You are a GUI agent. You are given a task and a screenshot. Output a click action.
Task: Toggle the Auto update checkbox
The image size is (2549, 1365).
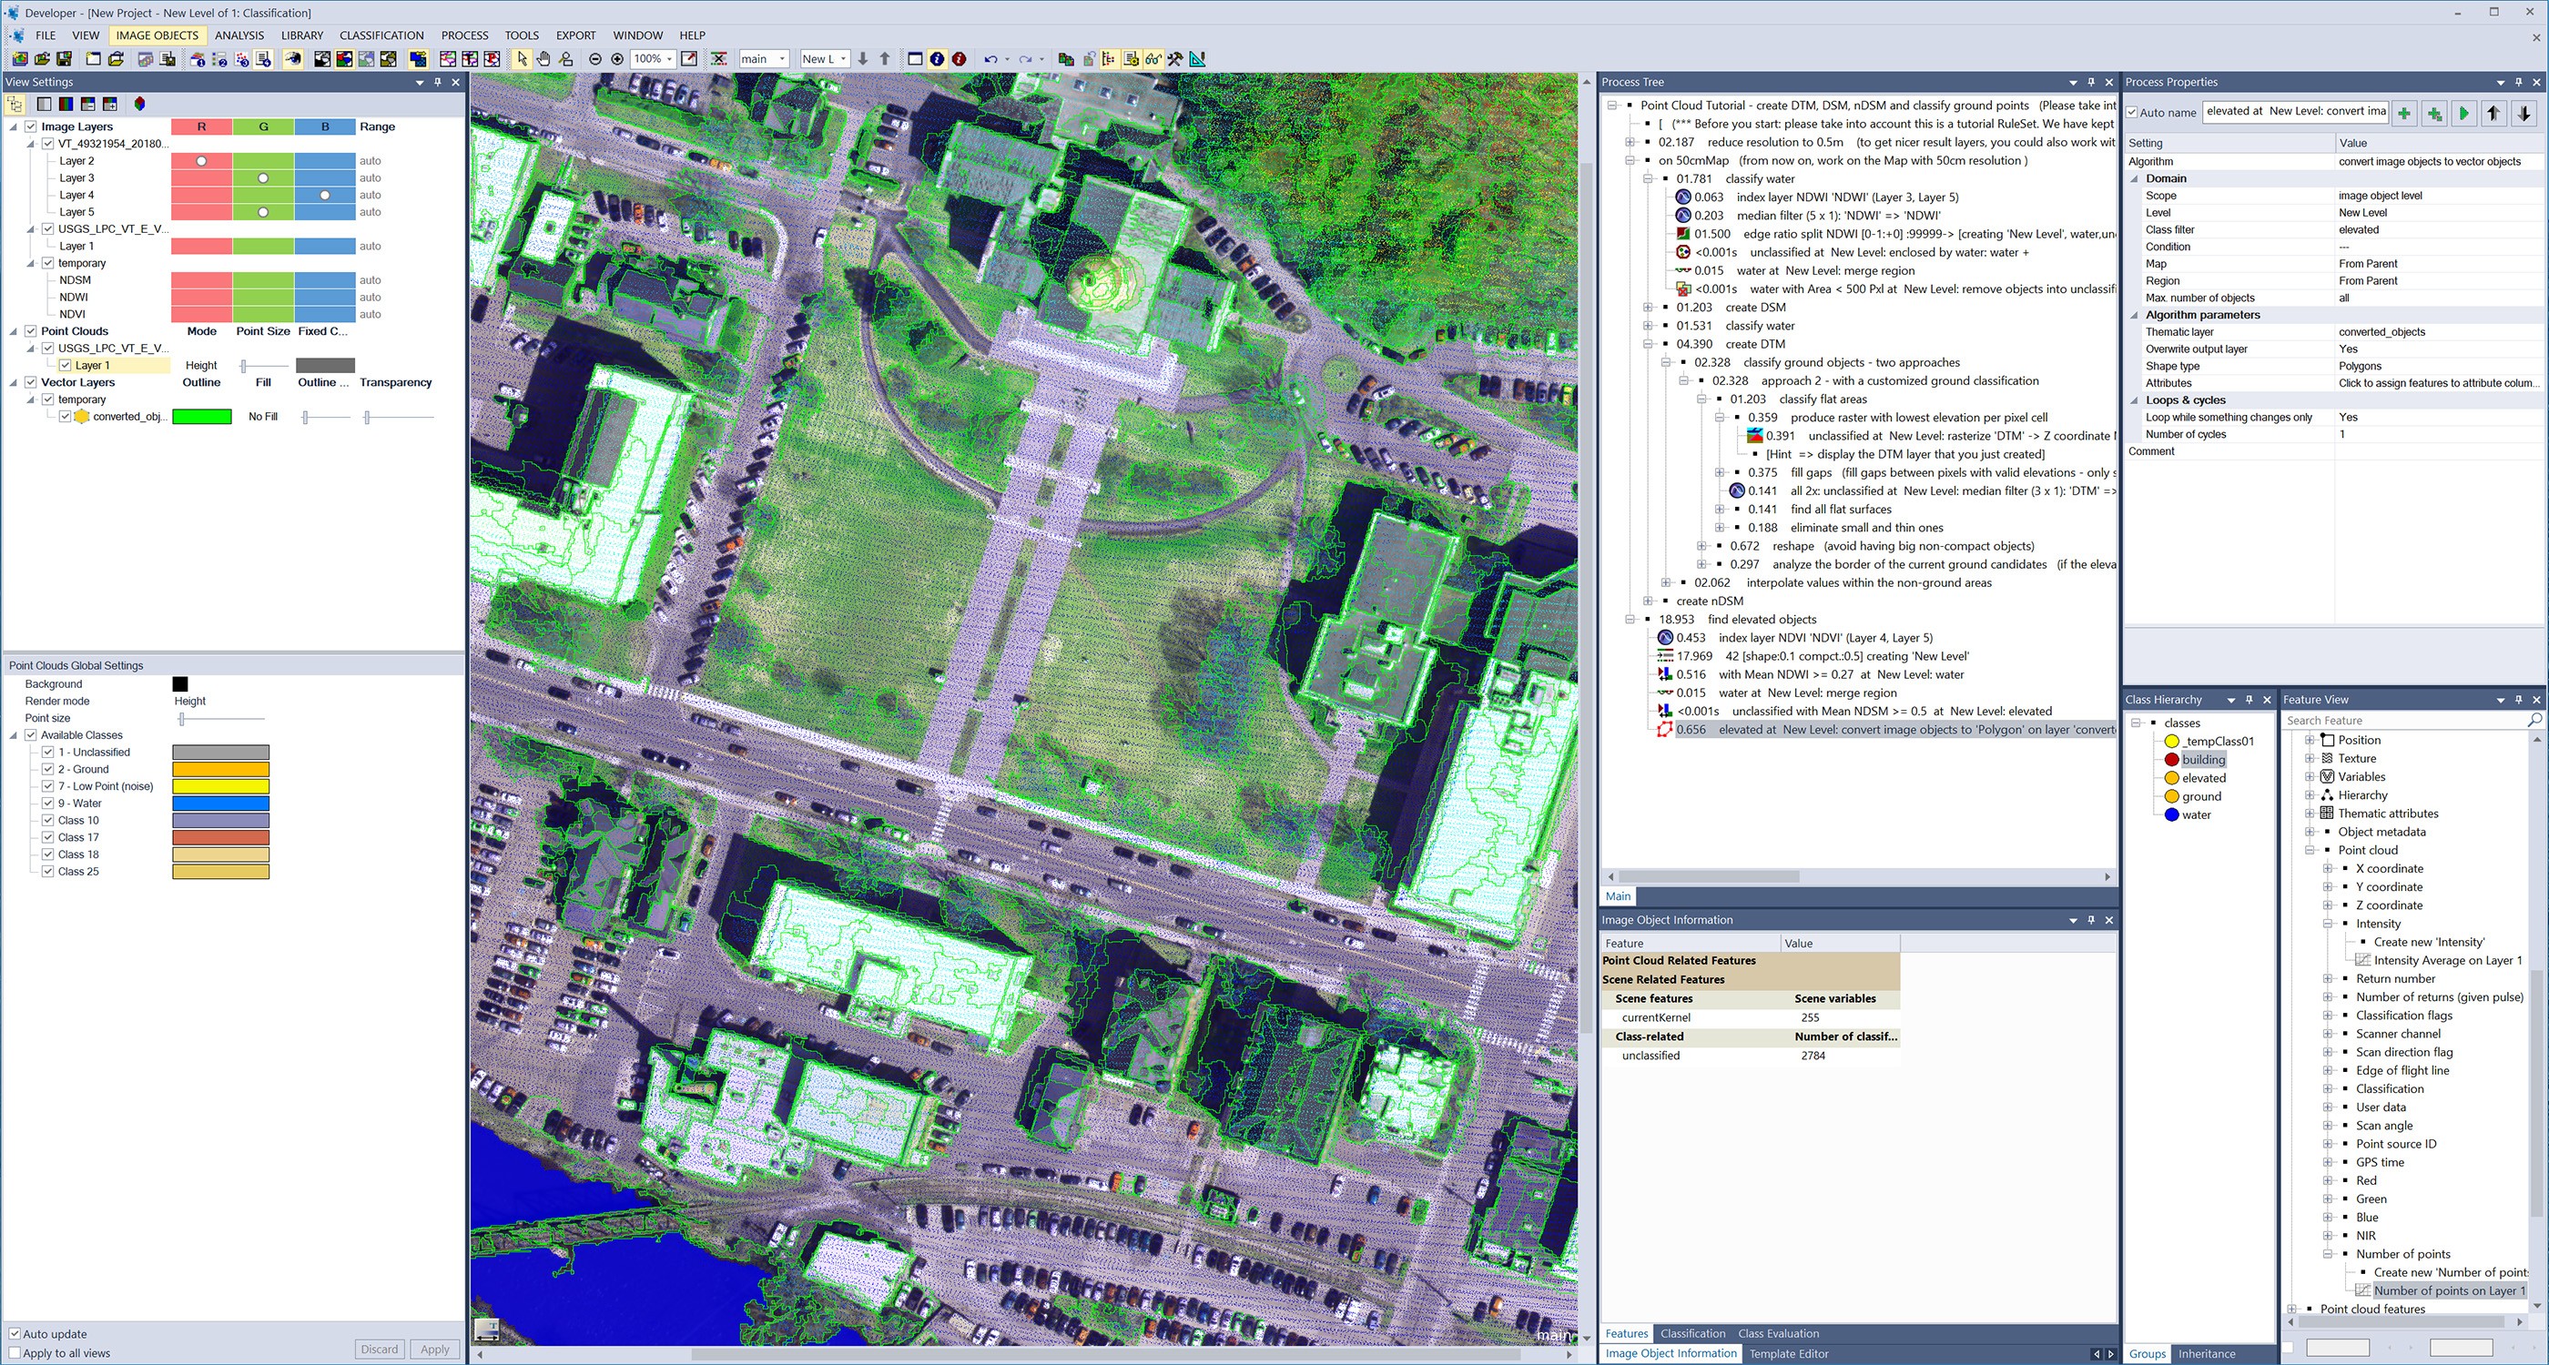[15, 1333]
